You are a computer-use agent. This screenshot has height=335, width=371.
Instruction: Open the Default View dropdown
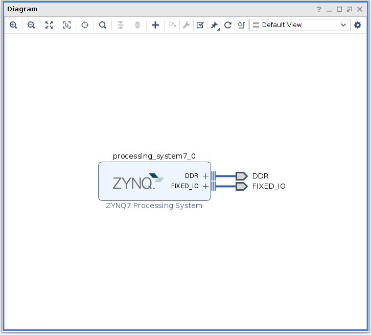pos(299,25)
